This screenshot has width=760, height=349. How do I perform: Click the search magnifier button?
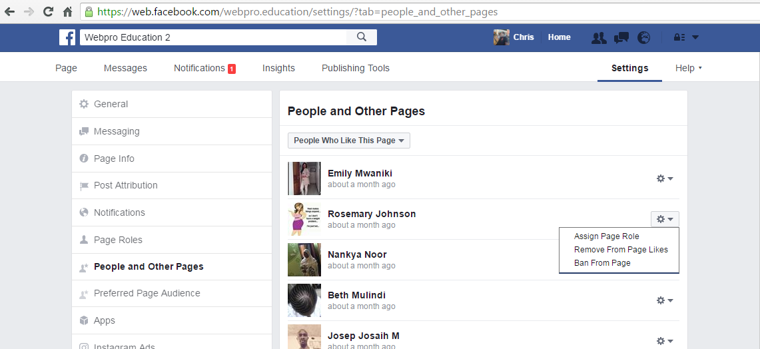362,37
